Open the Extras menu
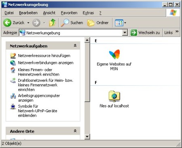Screen dimensions: 182x148 coord(88,13)
